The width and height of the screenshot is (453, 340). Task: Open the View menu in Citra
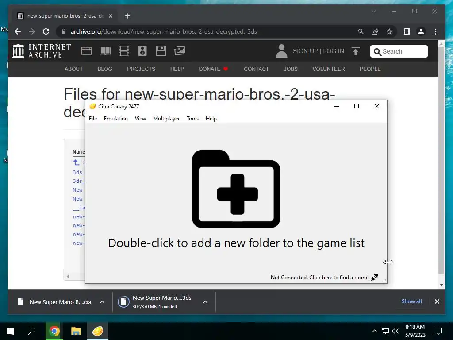pyautogui.click(x=140, y=119)
